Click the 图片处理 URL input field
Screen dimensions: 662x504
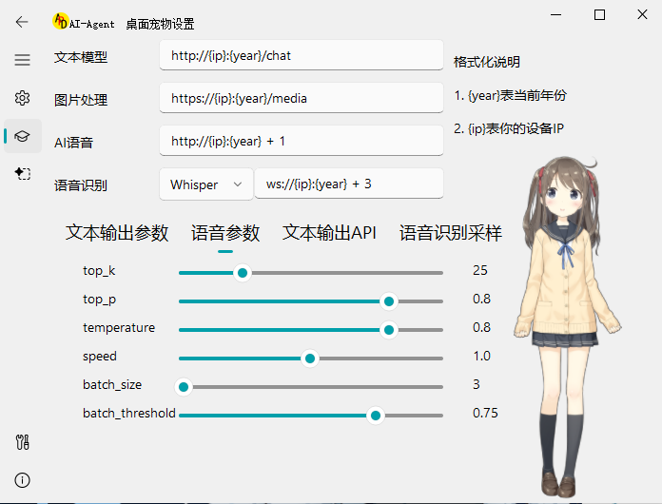pyautogui.click(x=302, y=98)
